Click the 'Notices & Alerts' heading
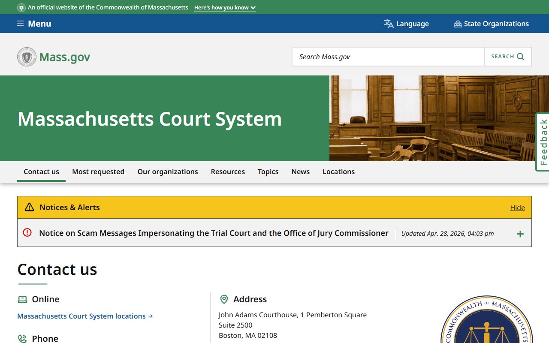549x343 pixels. [69, 208]
